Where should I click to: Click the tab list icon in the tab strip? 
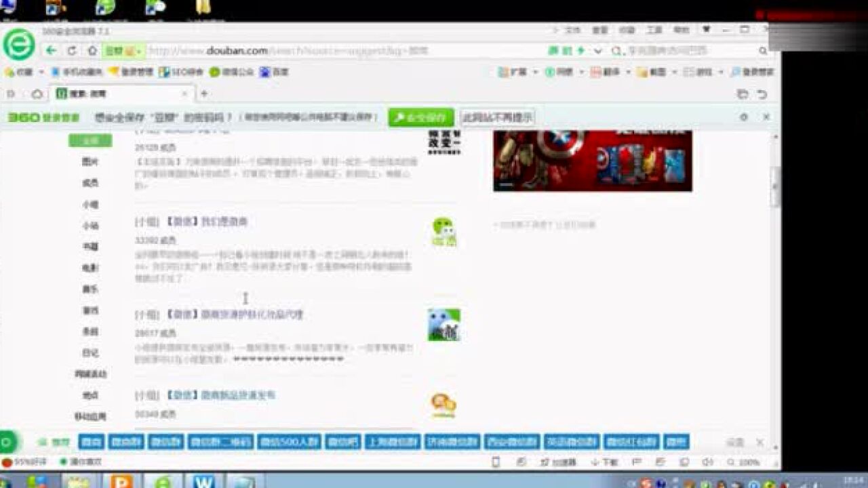coord(743,94)
